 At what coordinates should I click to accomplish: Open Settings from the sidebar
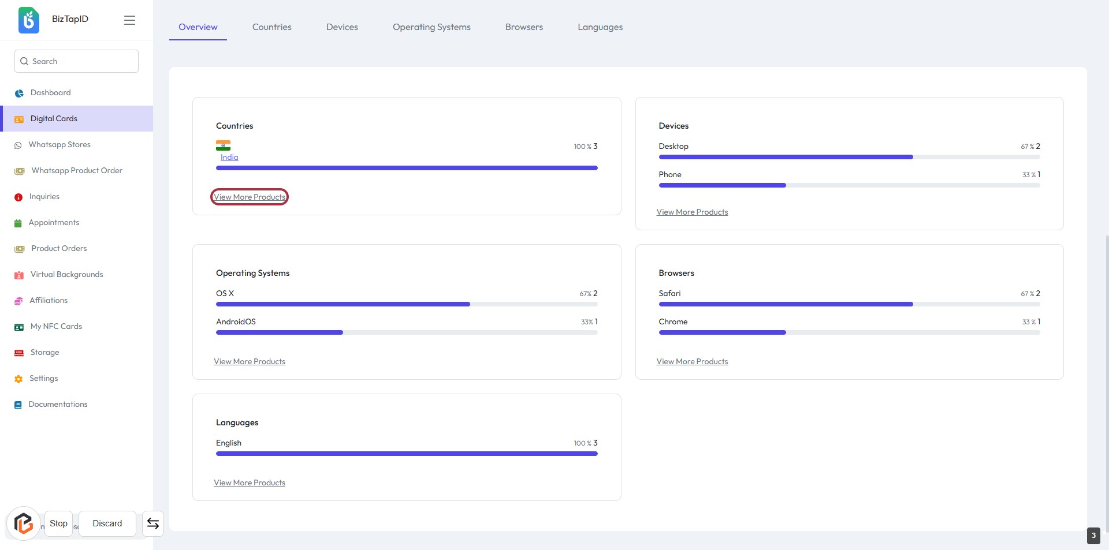click(43, 379)
